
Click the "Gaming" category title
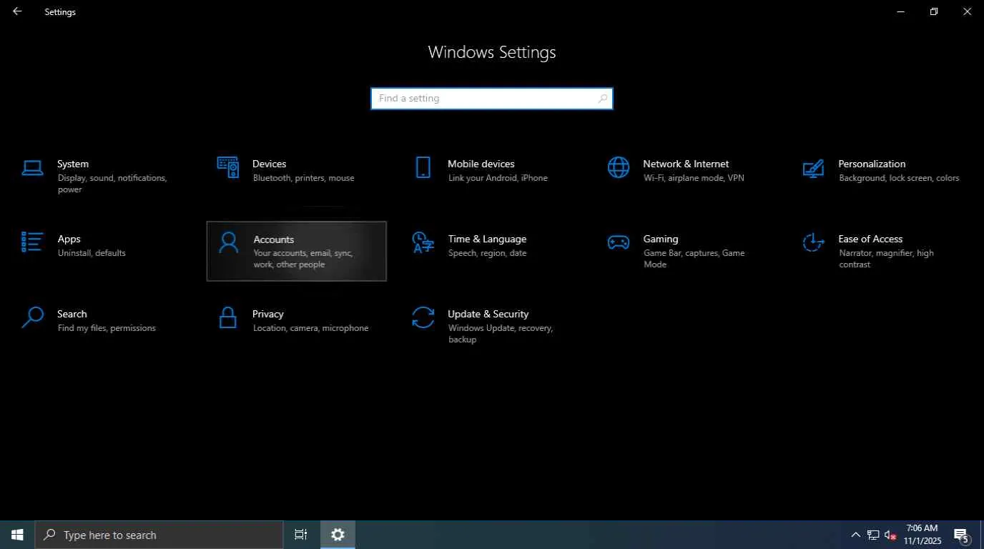pyautogui.click(x=661, y=239)
